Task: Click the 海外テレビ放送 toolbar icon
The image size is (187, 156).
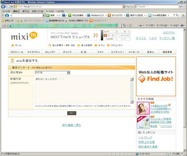Action: [x=128, y=15]
